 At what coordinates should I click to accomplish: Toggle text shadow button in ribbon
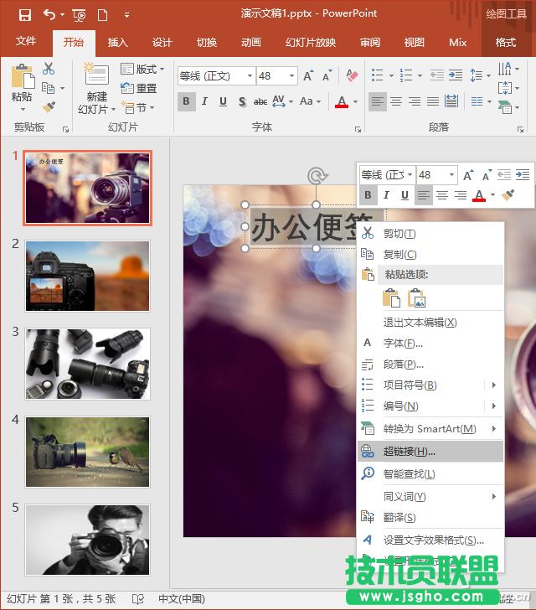click(241, 101)
